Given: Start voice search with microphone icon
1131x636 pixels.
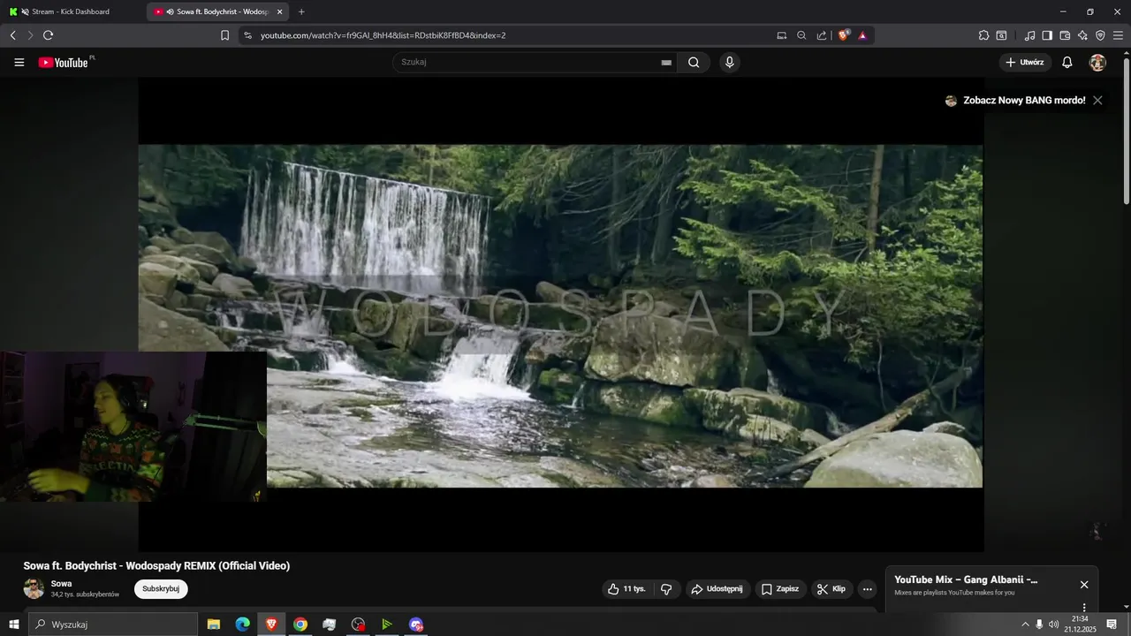Looking at the screenshot, I should click(x=729, y=63).
